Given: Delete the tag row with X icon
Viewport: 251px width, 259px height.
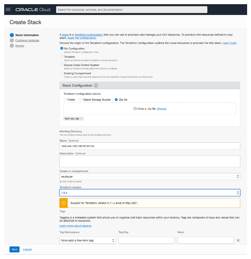Looking at the screenshot, I should tap(238, 240).
